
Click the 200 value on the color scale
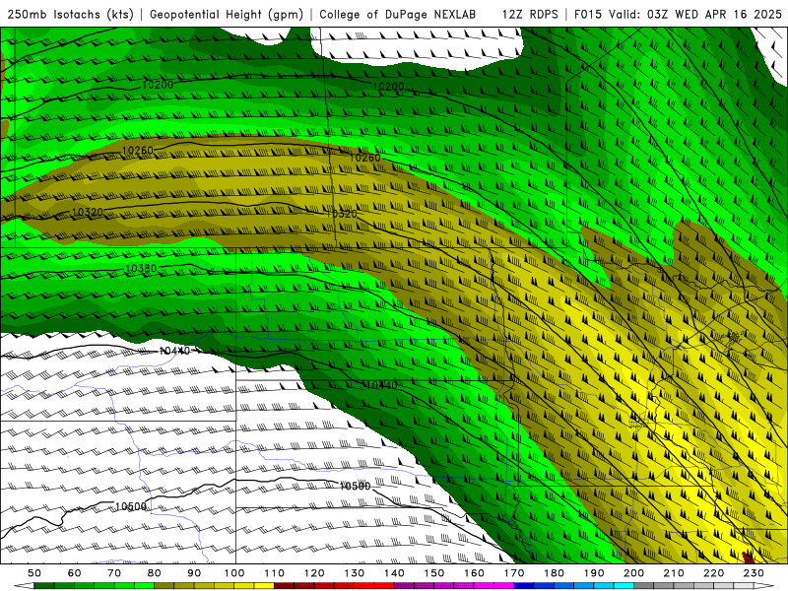634,573
